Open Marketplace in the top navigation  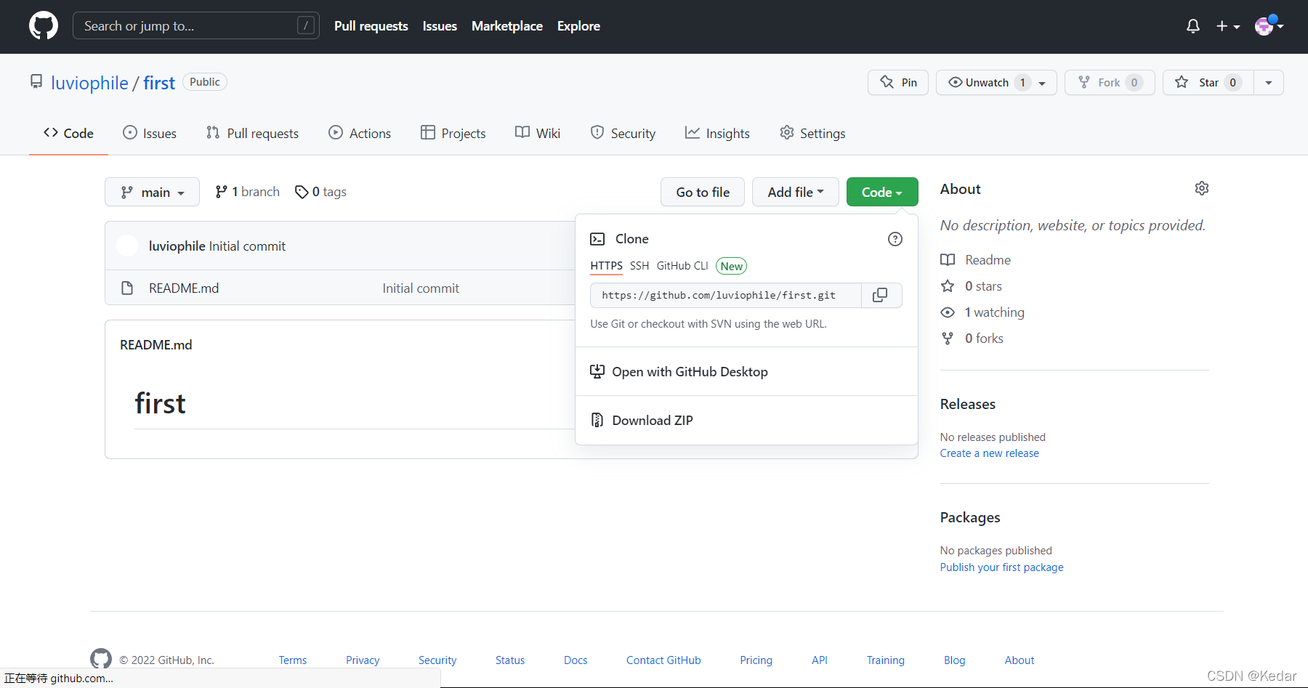coord(507,26)
